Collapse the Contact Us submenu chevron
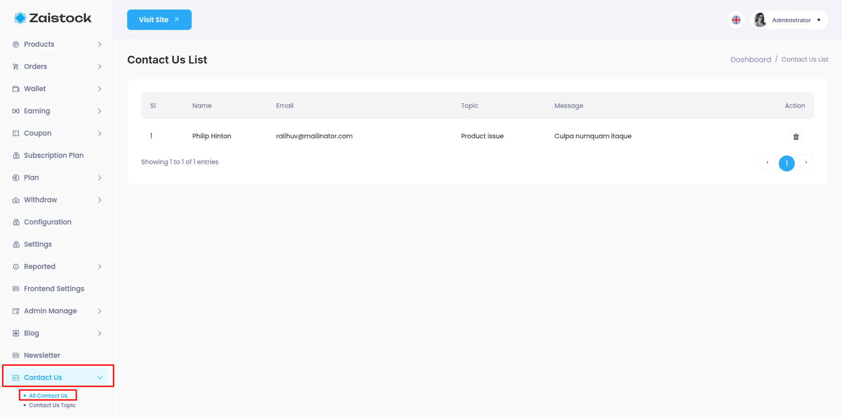 [x=100, y=378]
